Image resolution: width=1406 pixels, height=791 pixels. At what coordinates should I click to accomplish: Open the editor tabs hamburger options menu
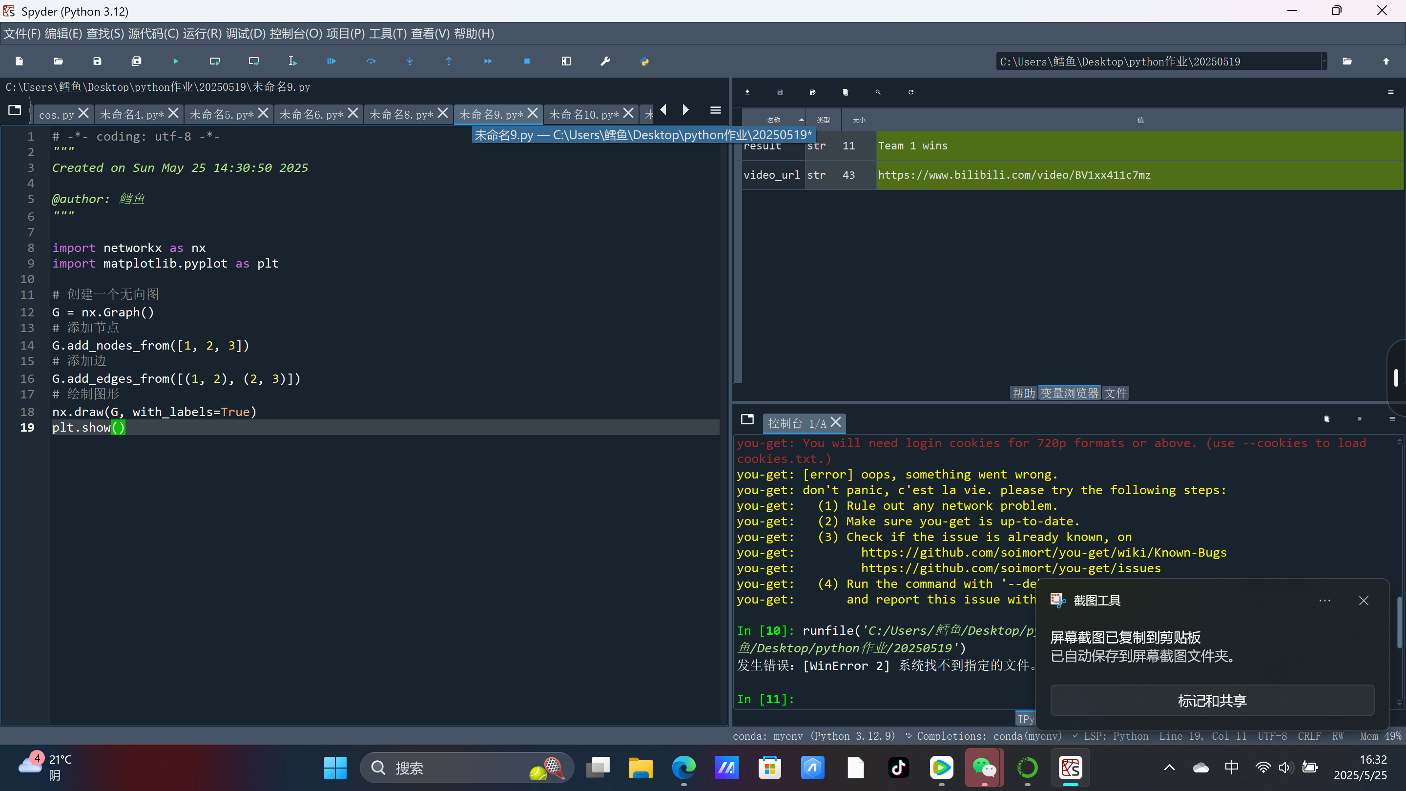716,110
